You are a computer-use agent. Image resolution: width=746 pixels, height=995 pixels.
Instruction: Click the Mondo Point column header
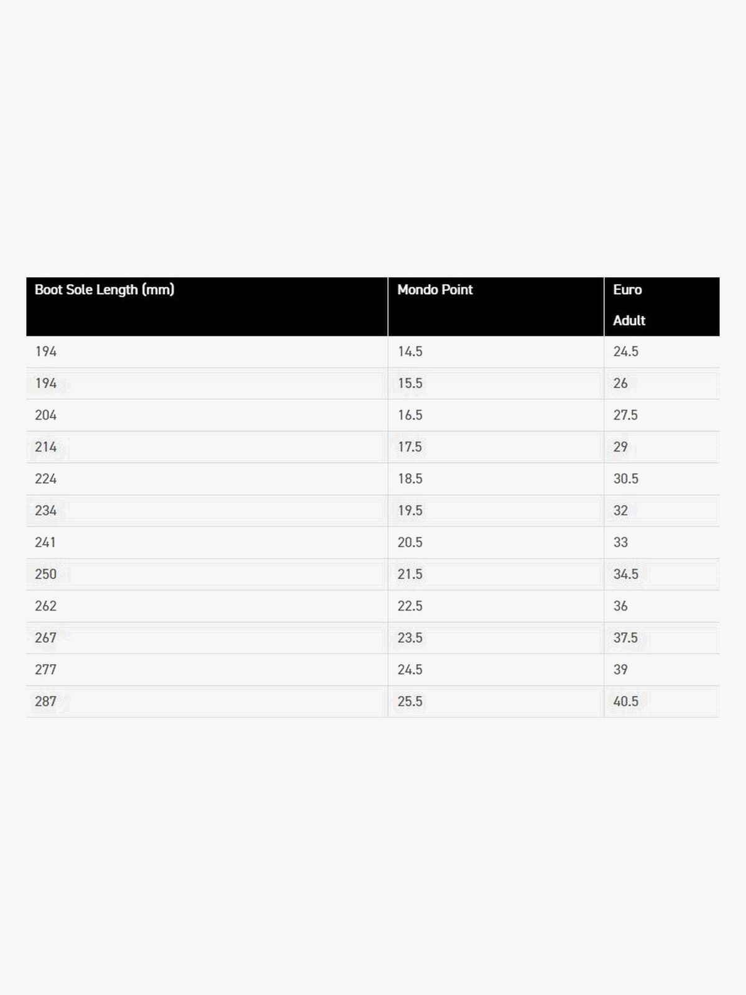point(435,290)
